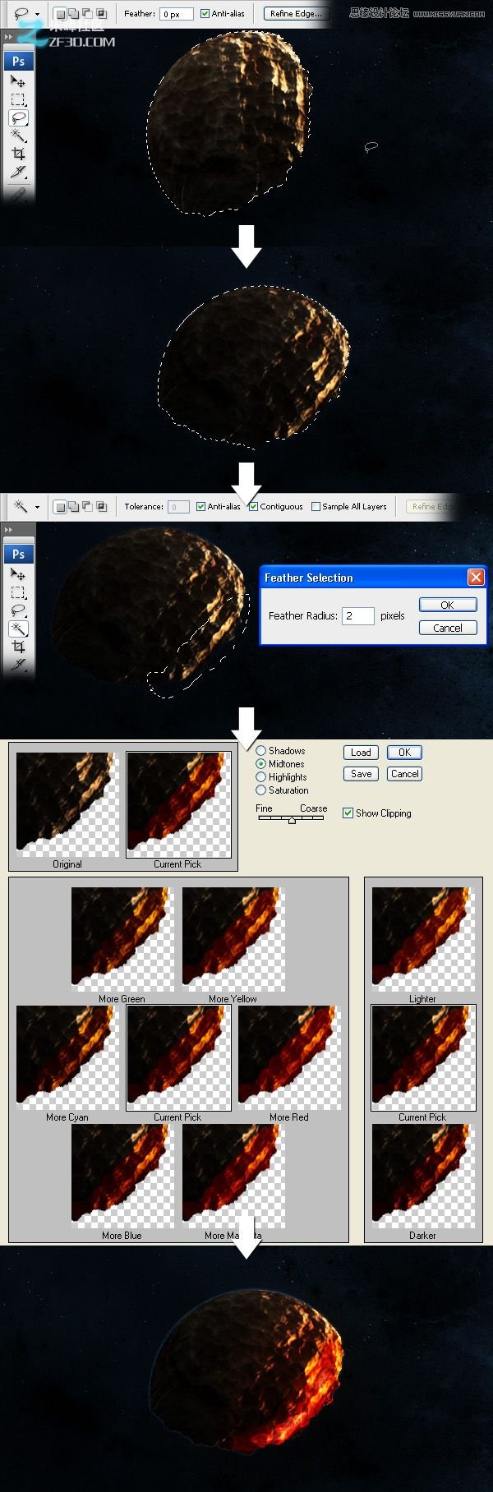Click the More Blue thumbnail
Screen dimensions: 493x1492
(x=122, y=1177)
